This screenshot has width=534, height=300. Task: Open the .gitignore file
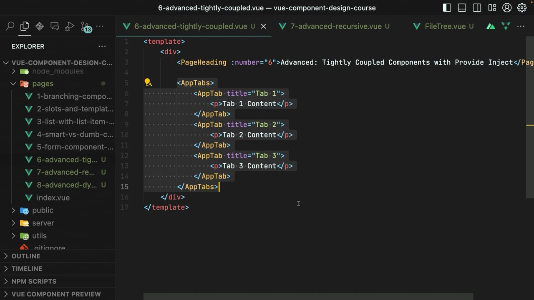click(x=50, y=247)
